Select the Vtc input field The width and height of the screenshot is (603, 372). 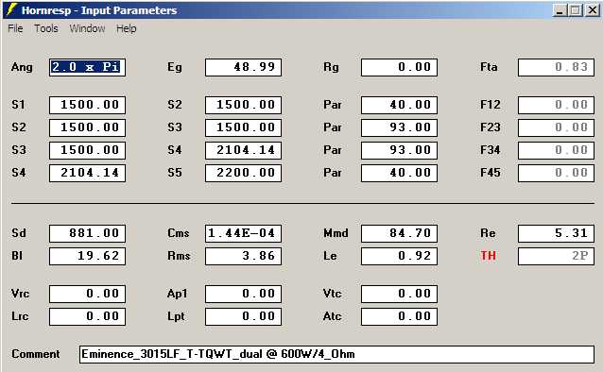pyautogui.click(x=399, y=294)
